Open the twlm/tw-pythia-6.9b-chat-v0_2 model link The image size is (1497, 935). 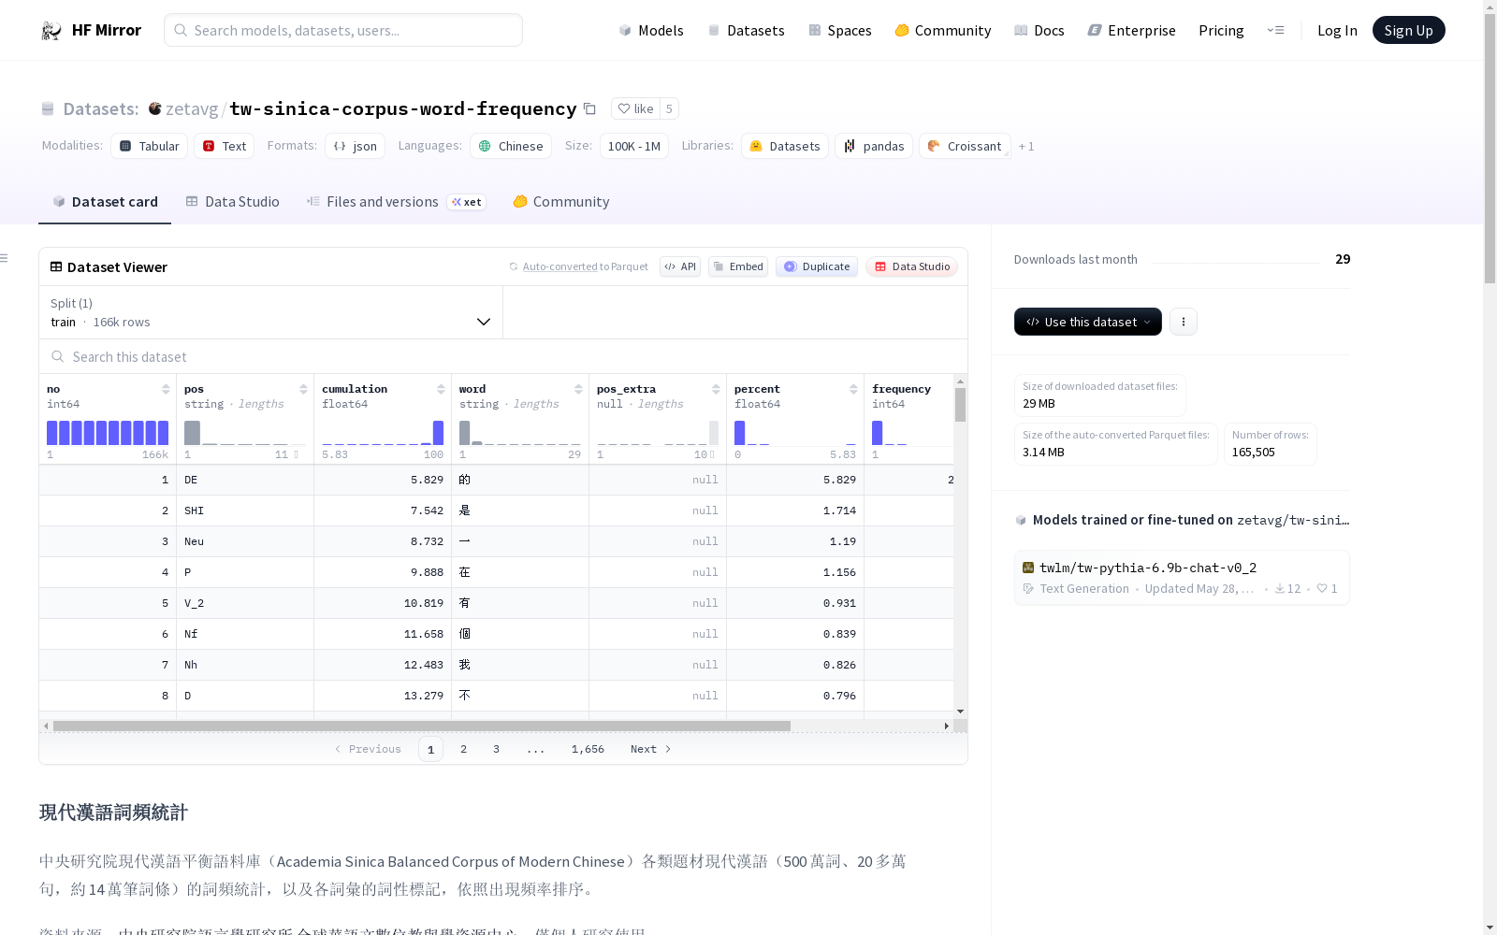click(x=1147, y=568)
